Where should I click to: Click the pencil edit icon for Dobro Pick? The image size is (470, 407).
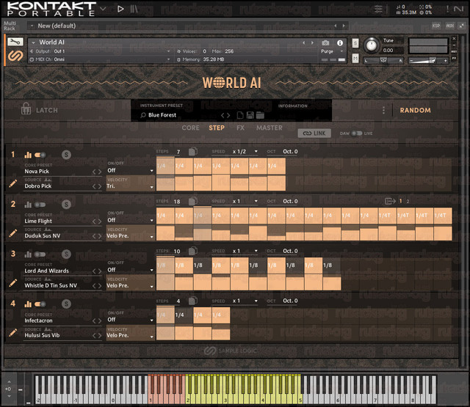click(13, 183)
